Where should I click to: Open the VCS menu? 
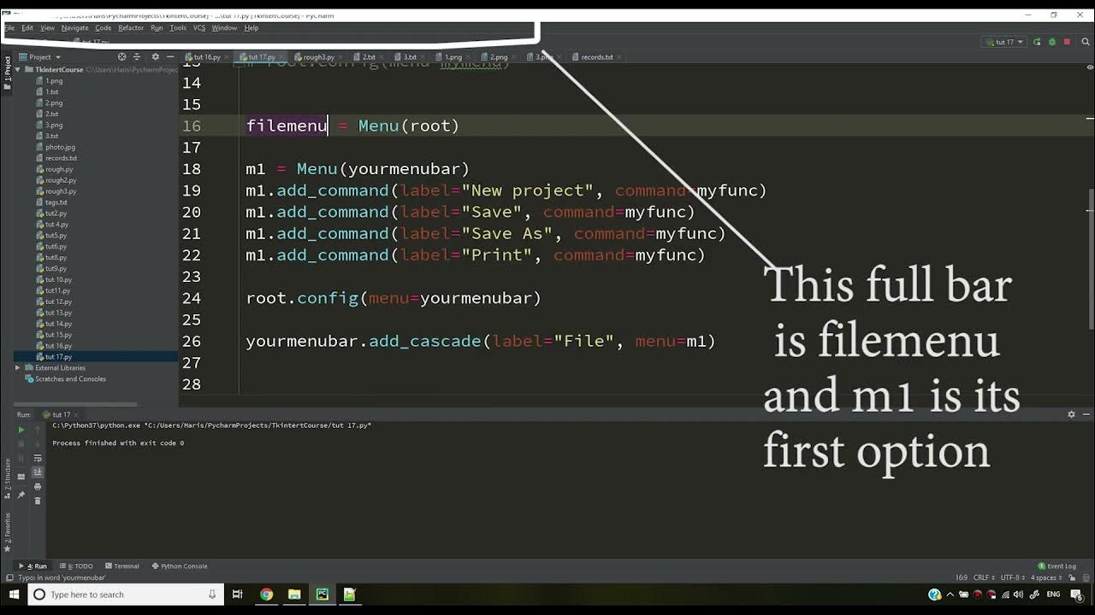(198, 28)
